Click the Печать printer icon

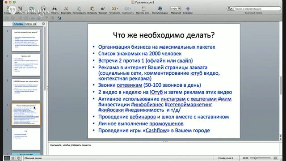pyautogui.click(x=55, y=8)
